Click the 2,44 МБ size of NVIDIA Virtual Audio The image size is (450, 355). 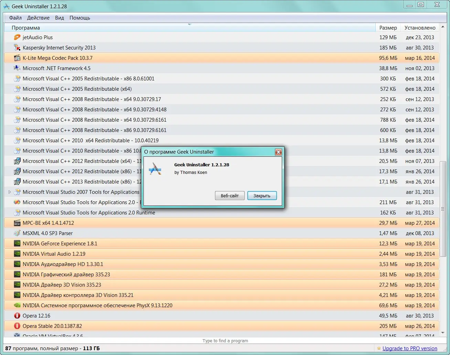[388, 254]
